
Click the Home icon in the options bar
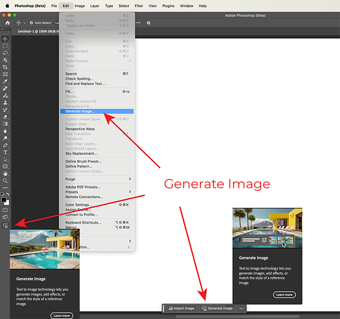coord(7,23)
